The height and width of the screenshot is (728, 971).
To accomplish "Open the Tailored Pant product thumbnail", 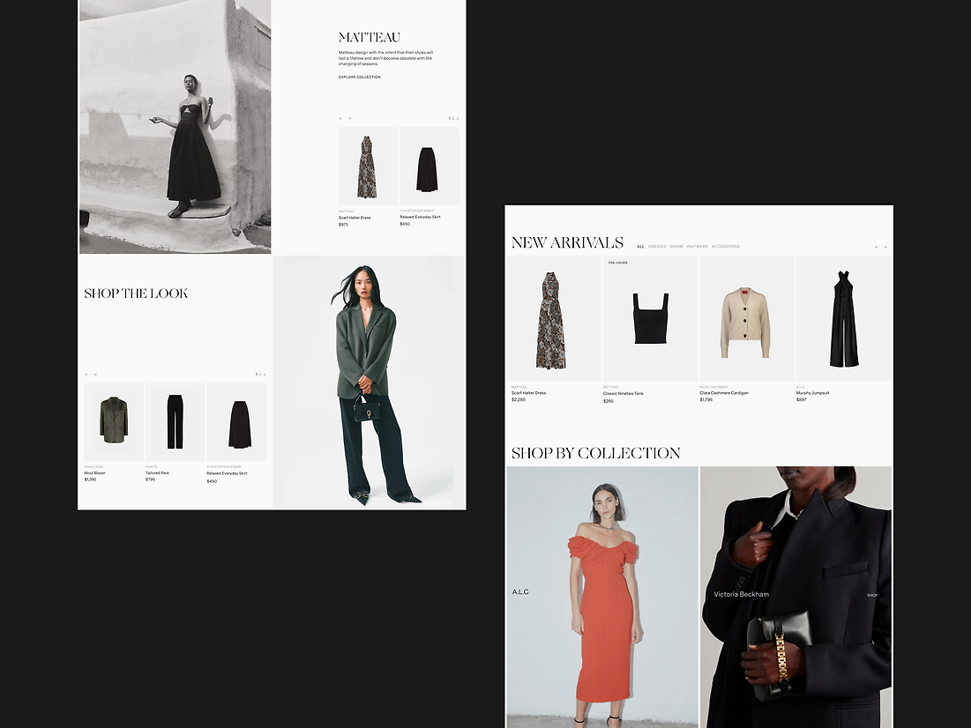I will [x=175, y=421].
